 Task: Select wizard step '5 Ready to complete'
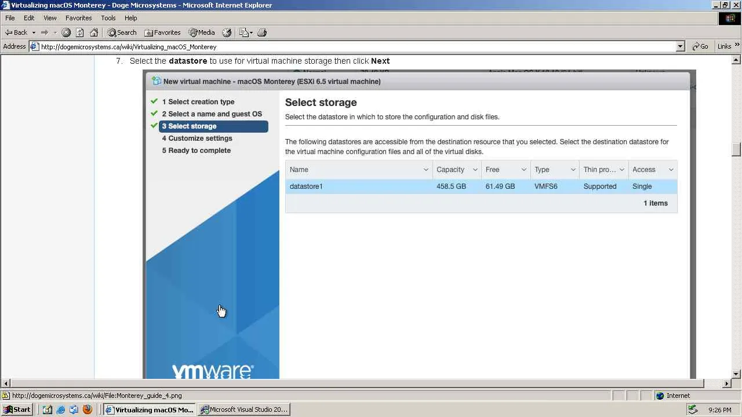197,151
